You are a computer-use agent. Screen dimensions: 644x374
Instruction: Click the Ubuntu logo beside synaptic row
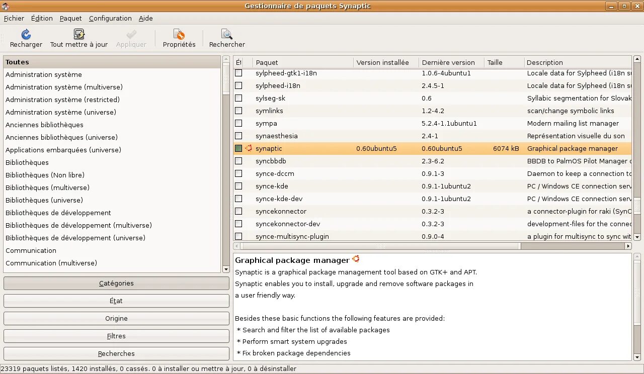tap(249, 148)
